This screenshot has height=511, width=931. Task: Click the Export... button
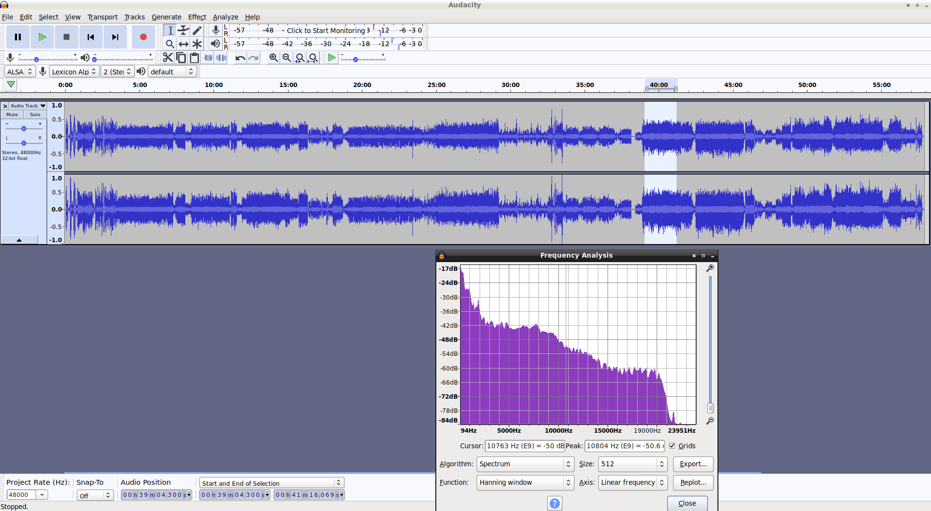(x=693, y=464)
